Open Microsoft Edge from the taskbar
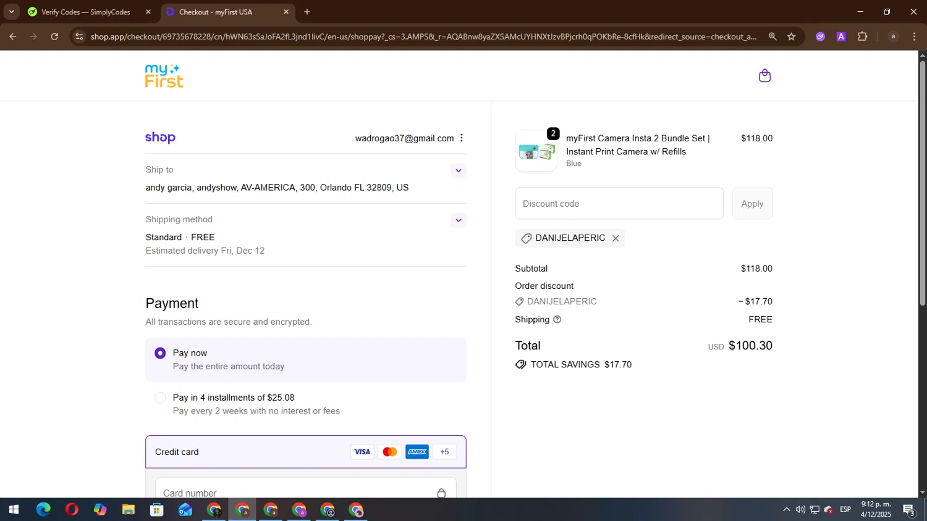 [43, 510]
